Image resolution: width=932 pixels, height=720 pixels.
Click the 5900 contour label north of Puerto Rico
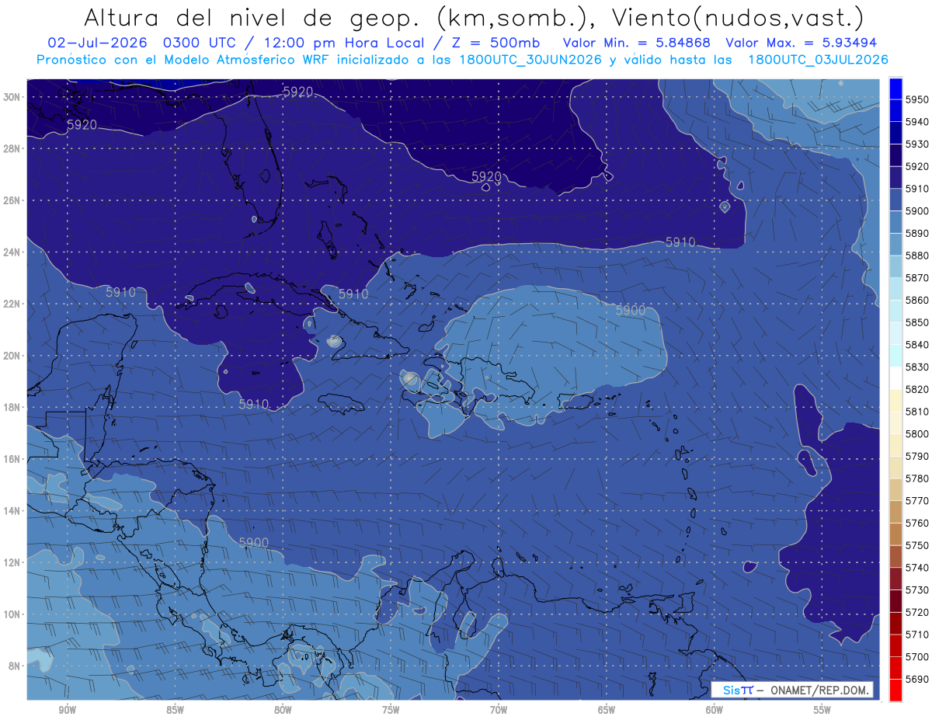pos(631,310)
